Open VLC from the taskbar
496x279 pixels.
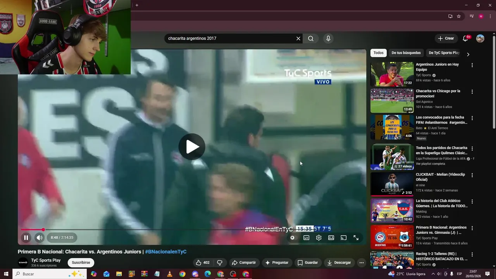pos(170,274)
